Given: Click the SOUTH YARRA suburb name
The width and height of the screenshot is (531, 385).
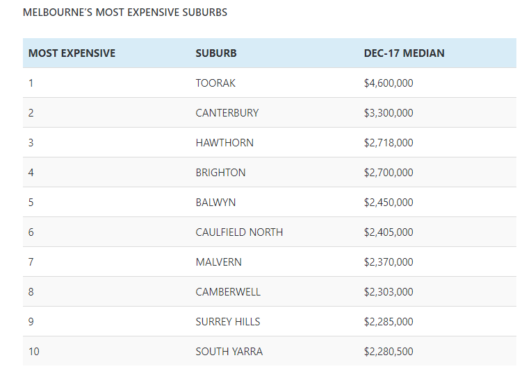Looking at the screenshot, I should coord(229,352).
